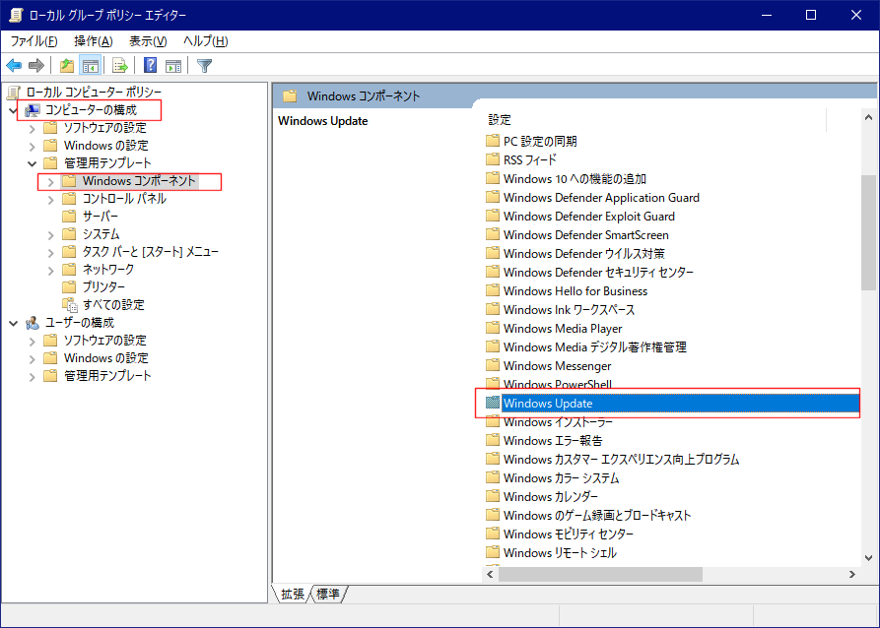Viewport: 880px width, 628px height.
Task: Click the vertical scrollbar down arrow
Action: click(868, 558)
